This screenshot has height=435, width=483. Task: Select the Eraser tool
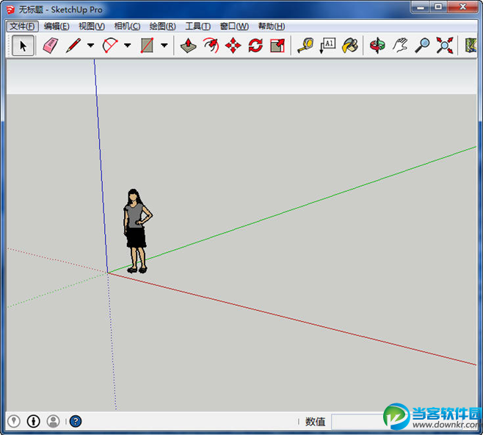tap(49, 46)
